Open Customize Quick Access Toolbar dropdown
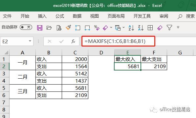196x118 pixels. (178, 27)
